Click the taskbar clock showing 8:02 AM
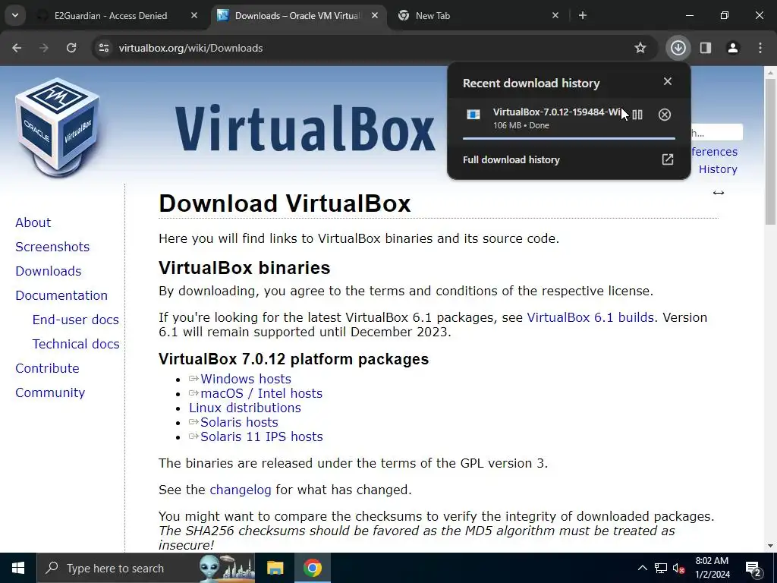Viewport: 777px width, 583px height. click(x=713, y=568)
